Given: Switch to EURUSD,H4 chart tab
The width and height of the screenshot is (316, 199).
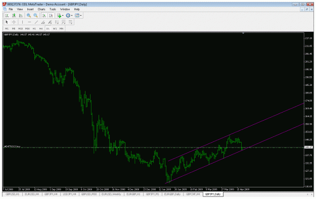Looking at the screenshot, I should [32, 194].
